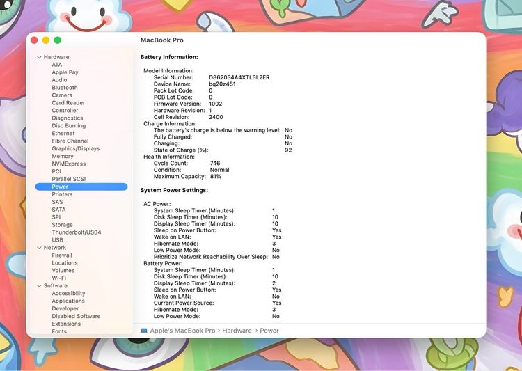Open the Audio hardware entry
The width and height of the screenshot is (522, 371).
coord(59,80)
